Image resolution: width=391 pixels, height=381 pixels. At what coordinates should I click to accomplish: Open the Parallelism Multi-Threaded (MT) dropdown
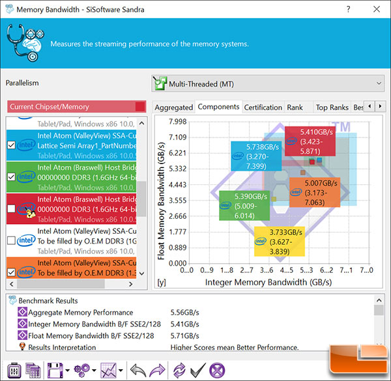[x=268, y=83]
